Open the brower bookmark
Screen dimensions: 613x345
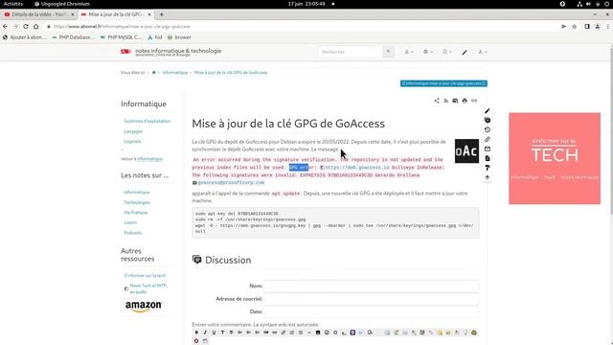pos(179,37)
